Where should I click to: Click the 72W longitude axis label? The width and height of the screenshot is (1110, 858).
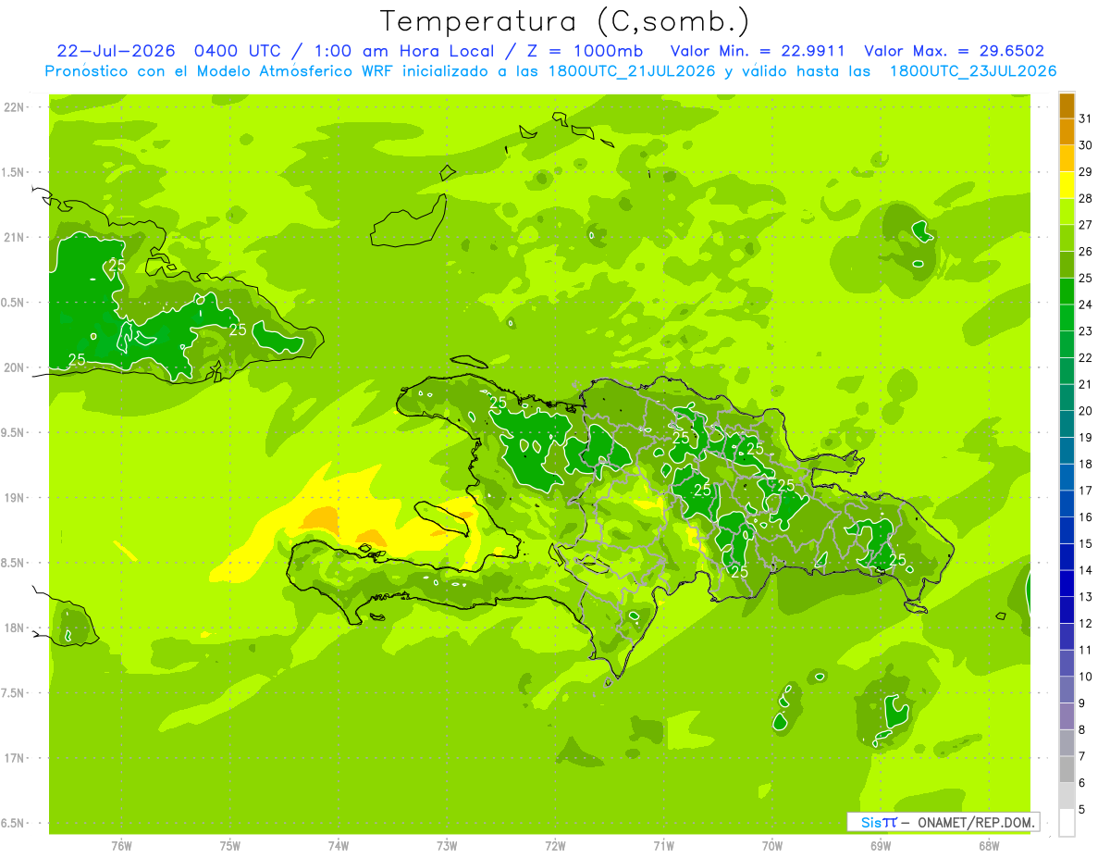point(555,845)
